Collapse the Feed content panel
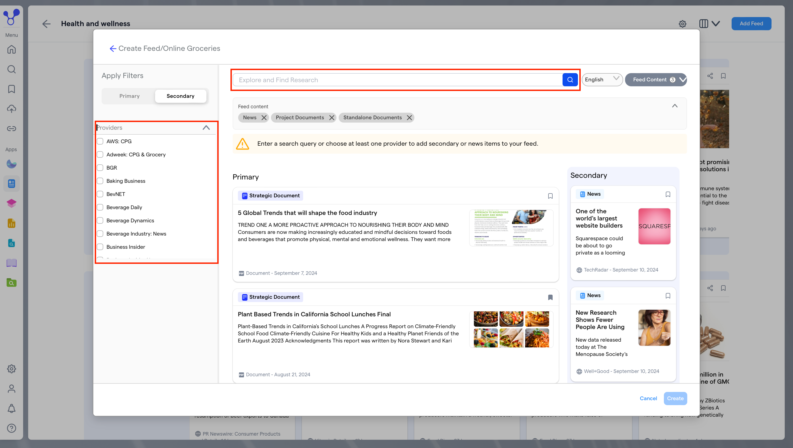Viewport: 793px width, 448px height. [x=675, y=106]
